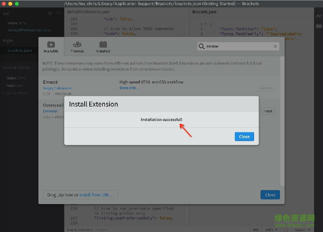This screenshot has height=232, width=323.
Task: Open the Install from URL link
Action: pos(96,195)
